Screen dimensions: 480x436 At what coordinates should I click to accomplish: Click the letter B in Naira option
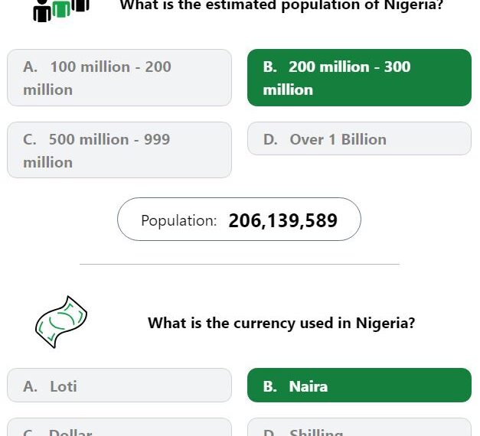click(x=269, y=386)
